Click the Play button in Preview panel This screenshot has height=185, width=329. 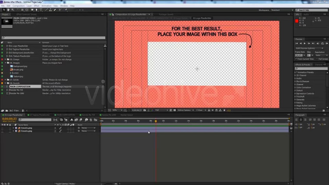[x=305, y=43]
